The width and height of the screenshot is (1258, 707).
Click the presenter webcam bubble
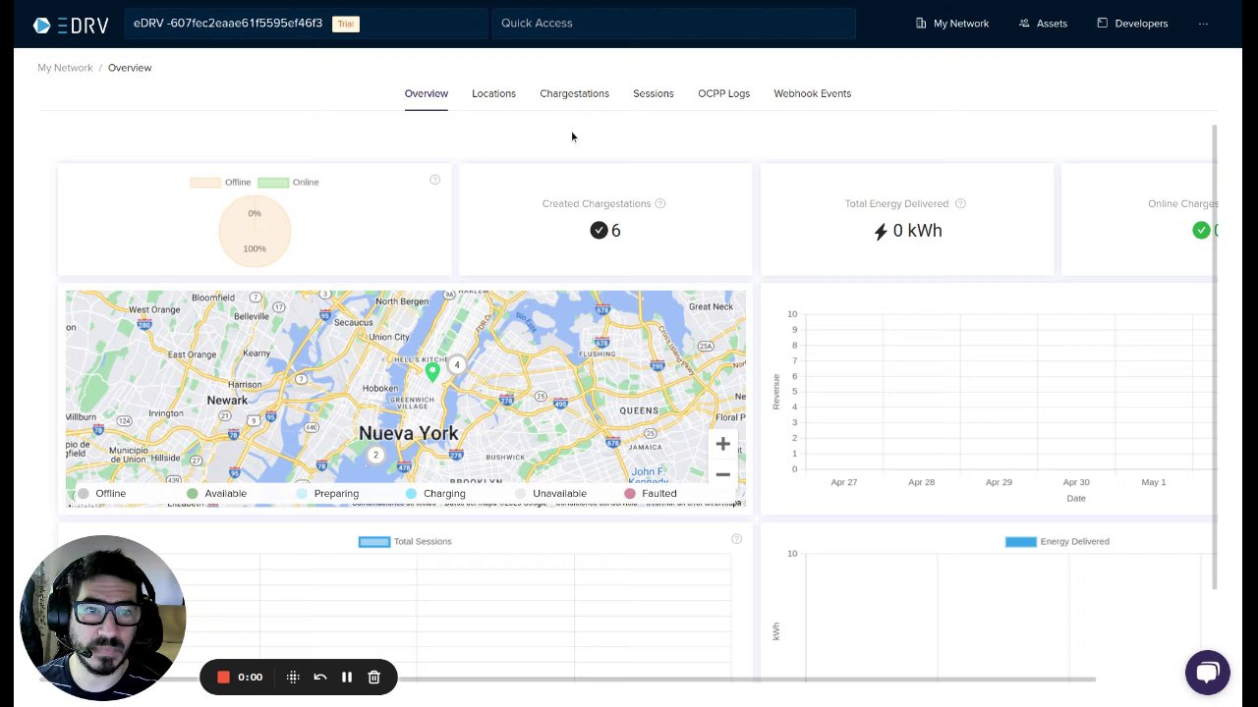103,618
